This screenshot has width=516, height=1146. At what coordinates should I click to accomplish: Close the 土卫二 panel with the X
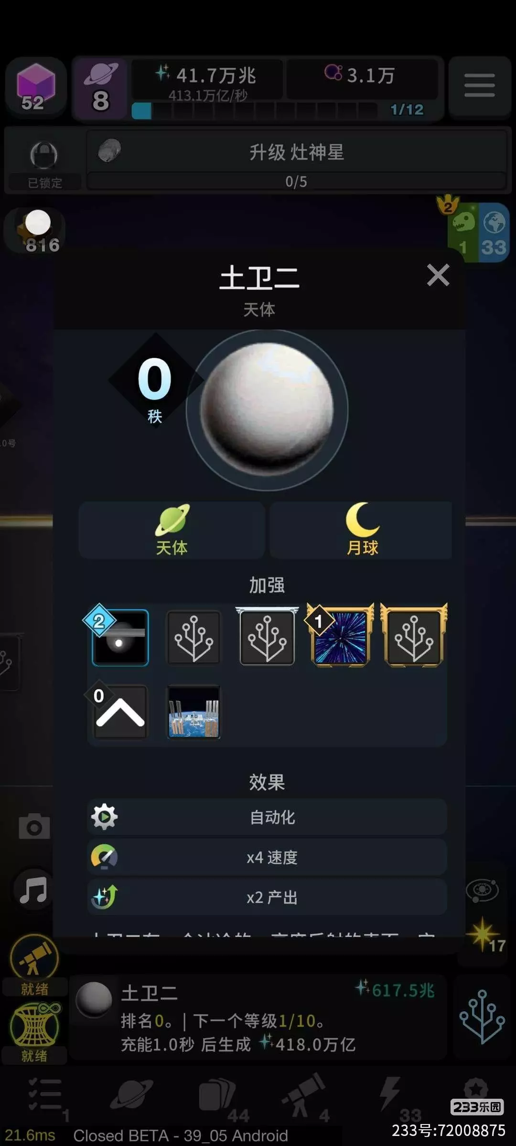pyautogui.click(x=438, y=276)
